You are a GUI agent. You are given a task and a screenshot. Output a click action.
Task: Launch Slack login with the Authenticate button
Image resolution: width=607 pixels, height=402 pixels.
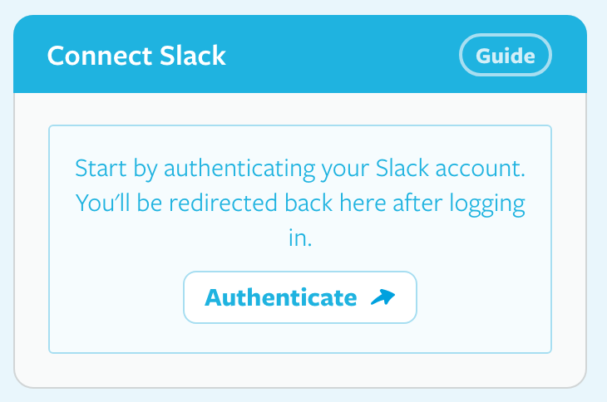point(299,297)
